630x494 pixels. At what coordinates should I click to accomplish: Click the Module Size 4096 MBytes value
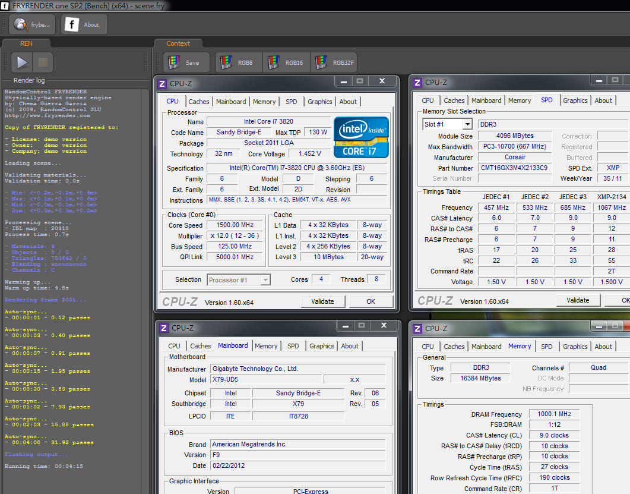click(x=515, y=136)
